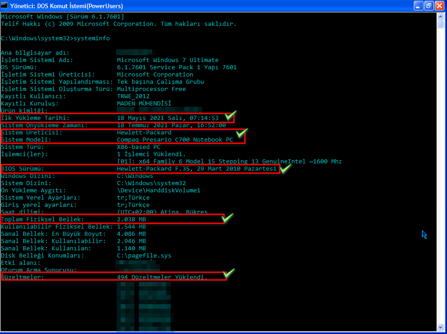Image resolution: width=447 pixels, height=334 pixels.
Task: Minimize the DOS Komut İstemi window
Action: [x=418, y=5]
